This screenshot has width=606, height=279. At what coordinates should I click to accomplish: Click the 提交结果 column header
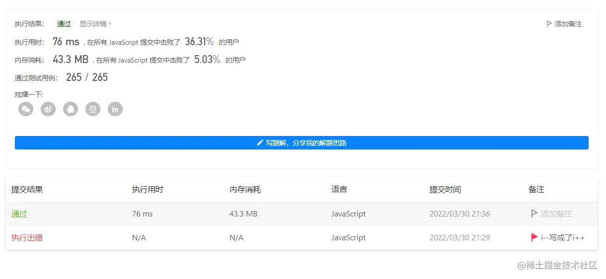[x=27, y=189]
